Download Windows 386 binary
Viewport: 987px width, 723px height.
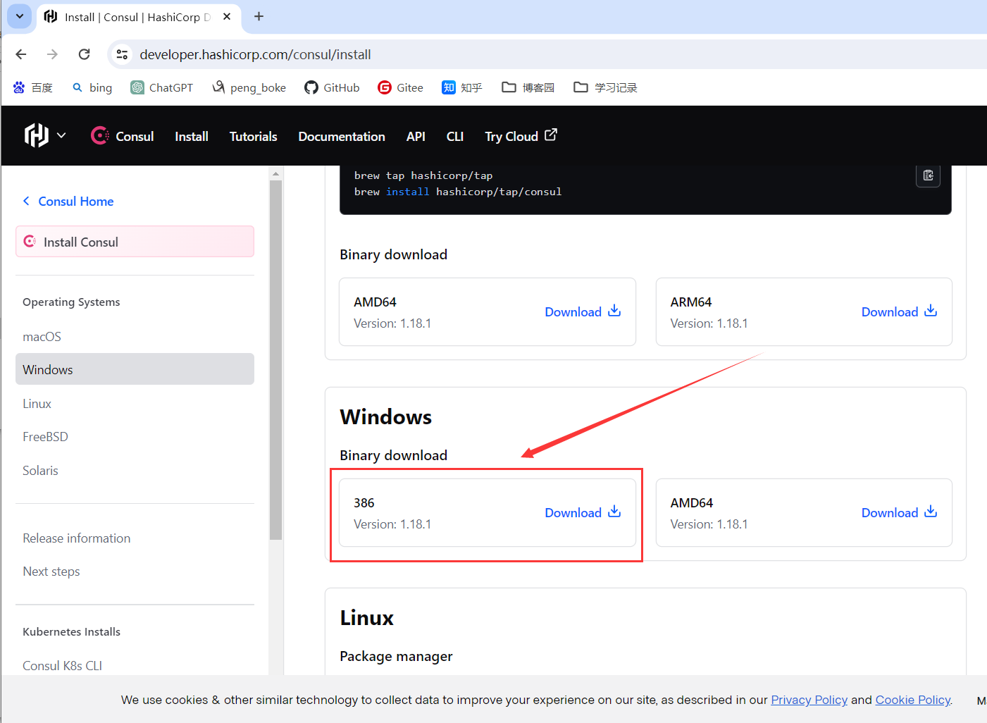tap(583, 512)
